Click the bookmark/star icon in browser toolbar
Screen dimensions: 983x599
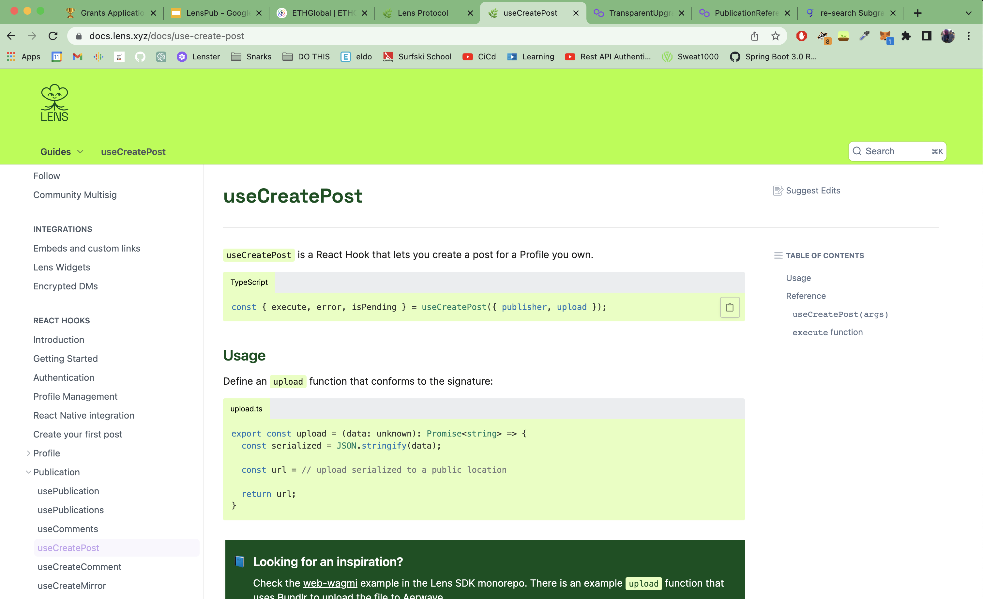point(775,36)
